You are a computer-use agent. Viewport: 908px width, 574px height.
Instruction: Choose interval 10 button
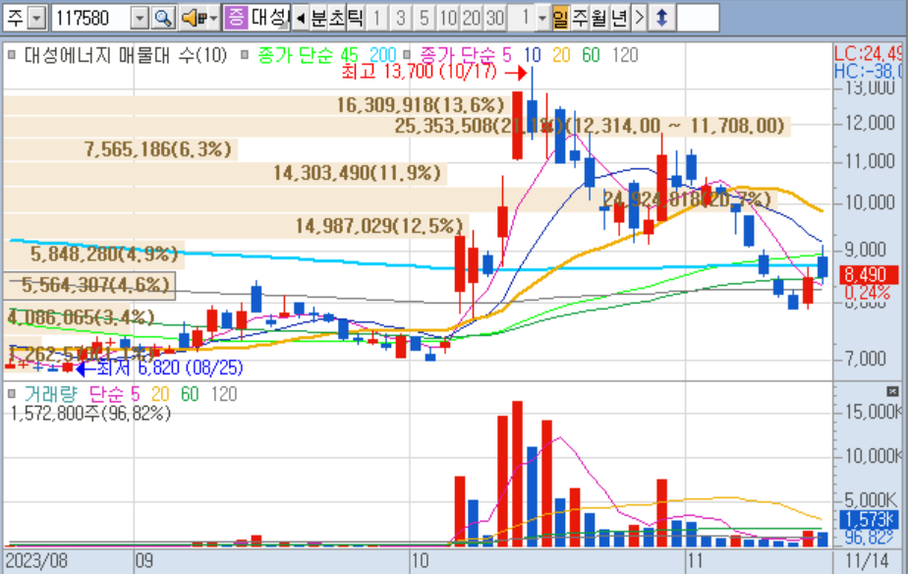point(448,19)
